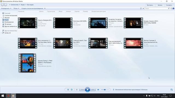
Task: Sort by the Возрастная категория column
Action: (x=99, y=11)
